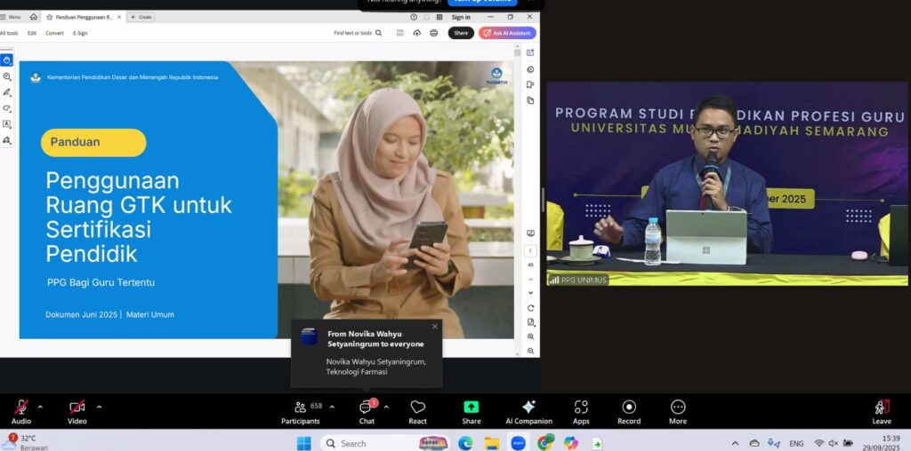Unmute the microphone in the Zoom toolbar
Viewport: 911px width, 451px height.
tap(20, 407)
